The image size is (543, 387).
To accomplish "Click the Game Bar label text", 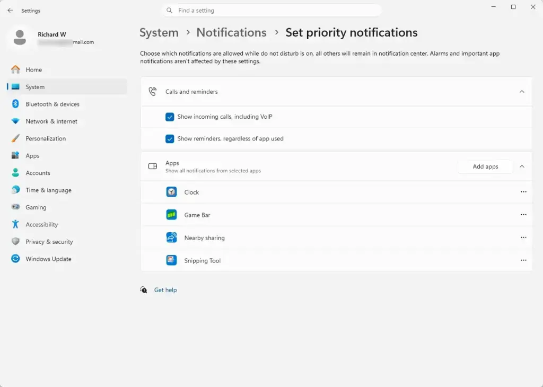I will pos(197,215).
